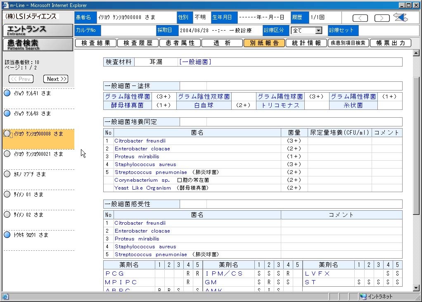Click the グラム陽性桿菌 smear cell
Viewport: 422px width, 302px height.
point(353,97)
